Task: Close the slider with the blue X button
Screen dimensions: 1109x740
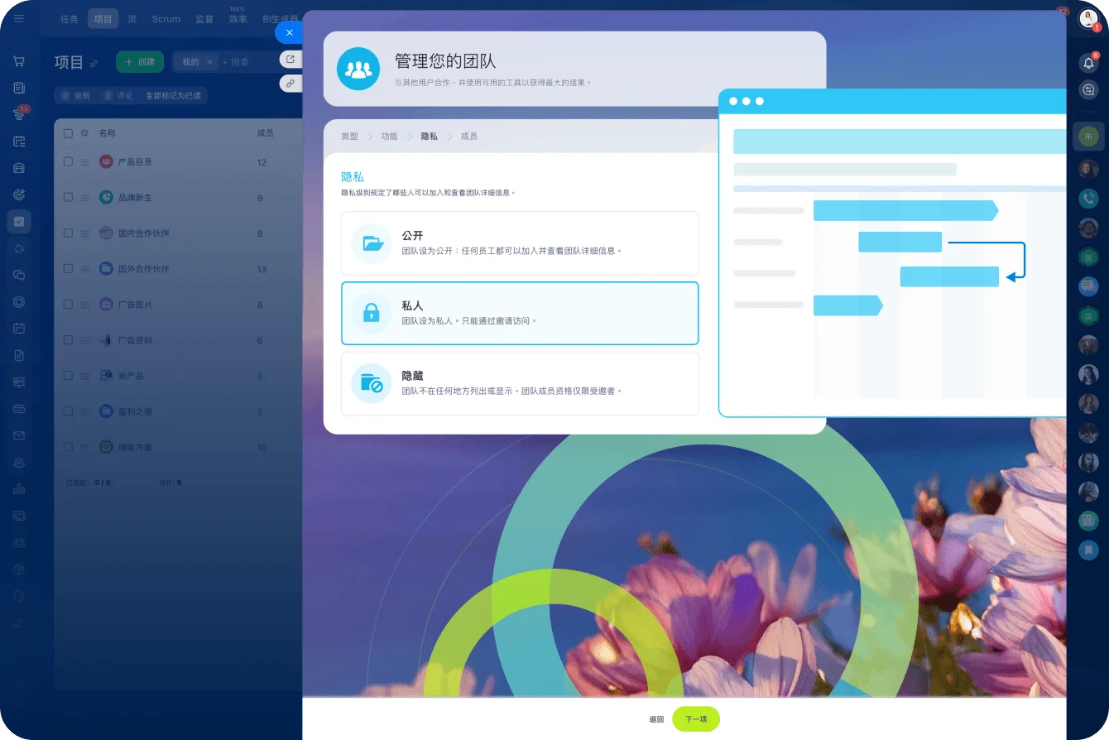Action: [289, 32]
